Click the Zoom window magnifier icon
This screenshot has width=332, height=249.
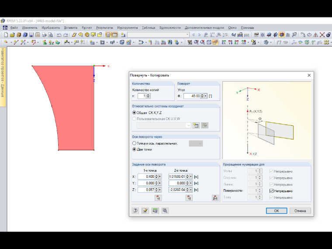tap(196, 42)
